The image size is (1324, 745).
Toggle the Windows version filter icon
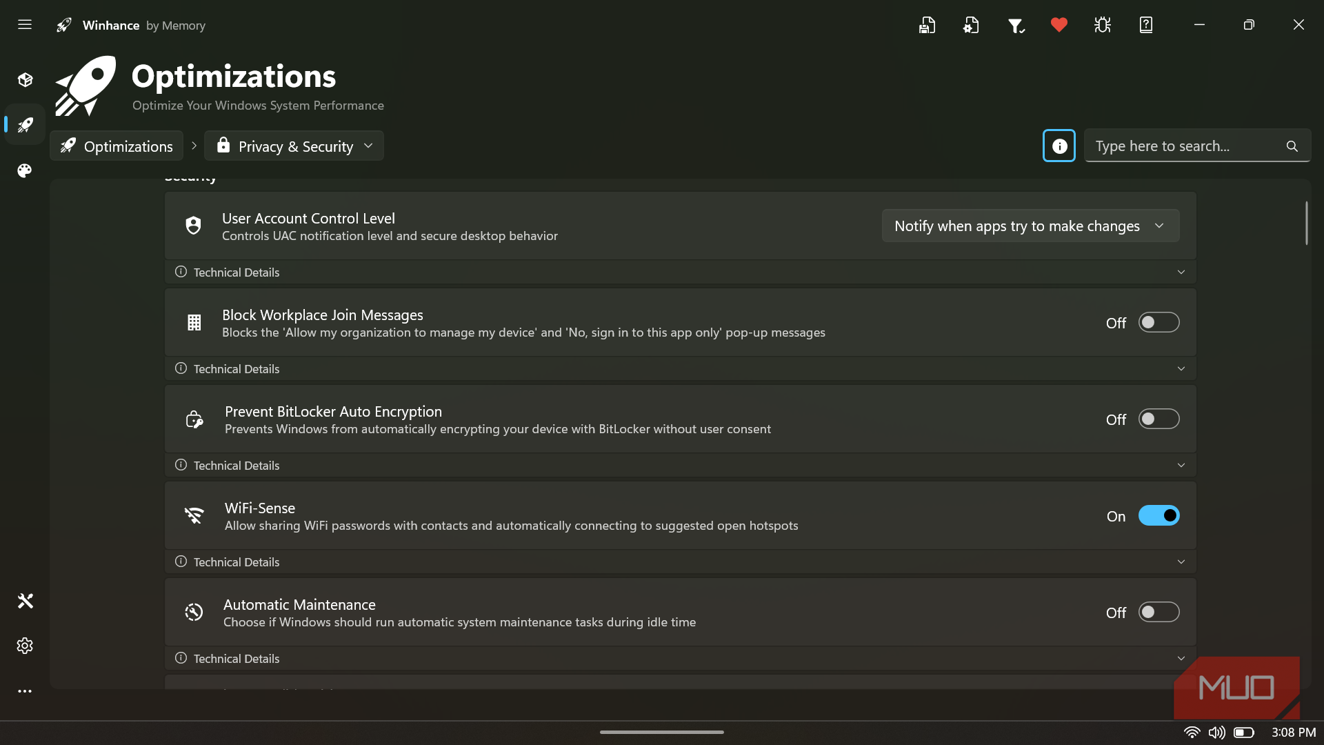point(1015,26)
